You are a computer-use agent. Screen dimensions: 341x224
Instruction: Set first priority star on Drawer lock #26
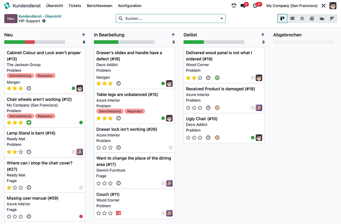click(99, 148)
